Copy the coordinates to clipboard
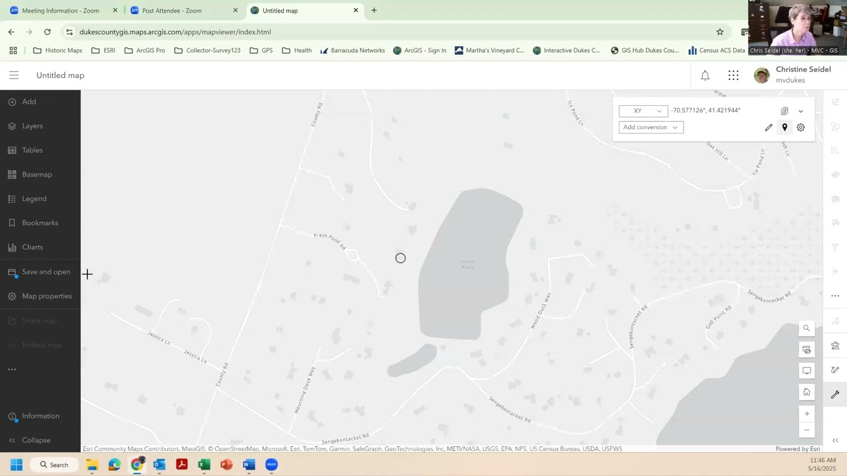Image resolution: width=847 pixels, height=476 pixels. (x=784, y=111)
